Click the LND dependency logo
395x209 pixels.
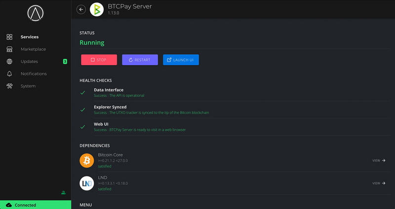point(87,183)
